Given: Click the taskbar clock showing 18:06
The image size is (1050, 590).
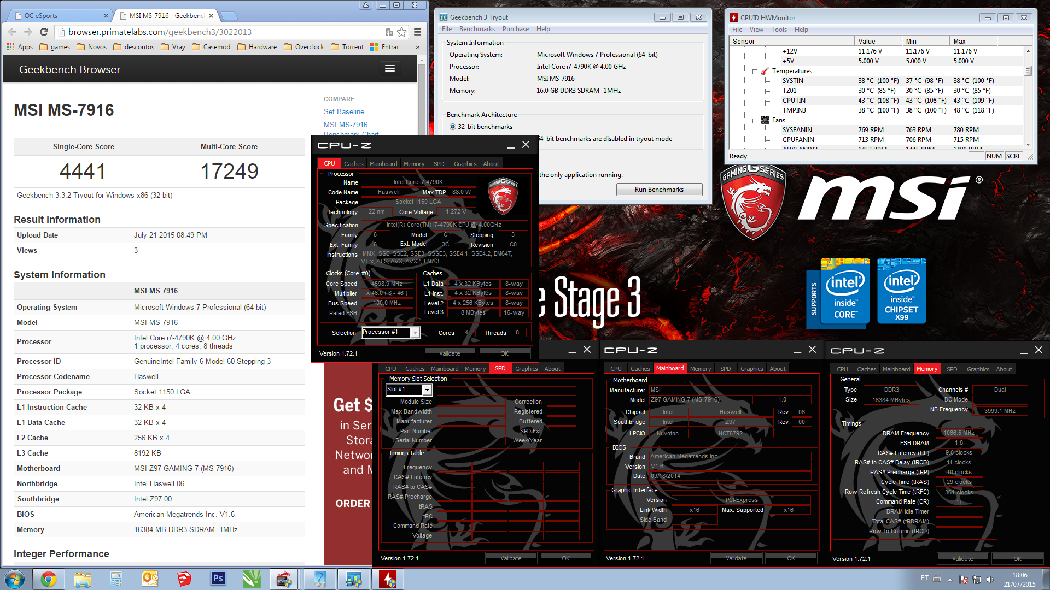Looking at the screenshot, I should click(1019, 580).
